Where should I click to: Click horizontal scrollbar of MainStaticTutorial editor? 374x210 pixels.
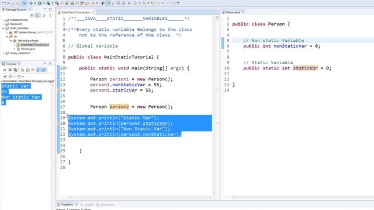coord(140,197)
